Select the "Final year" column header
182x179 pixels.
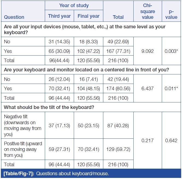89,16
